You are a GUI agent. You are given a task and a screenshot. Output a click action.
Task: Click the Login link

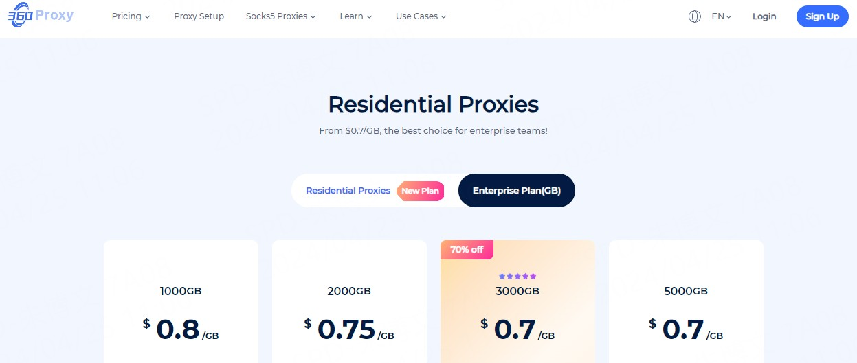click(764, 16)
